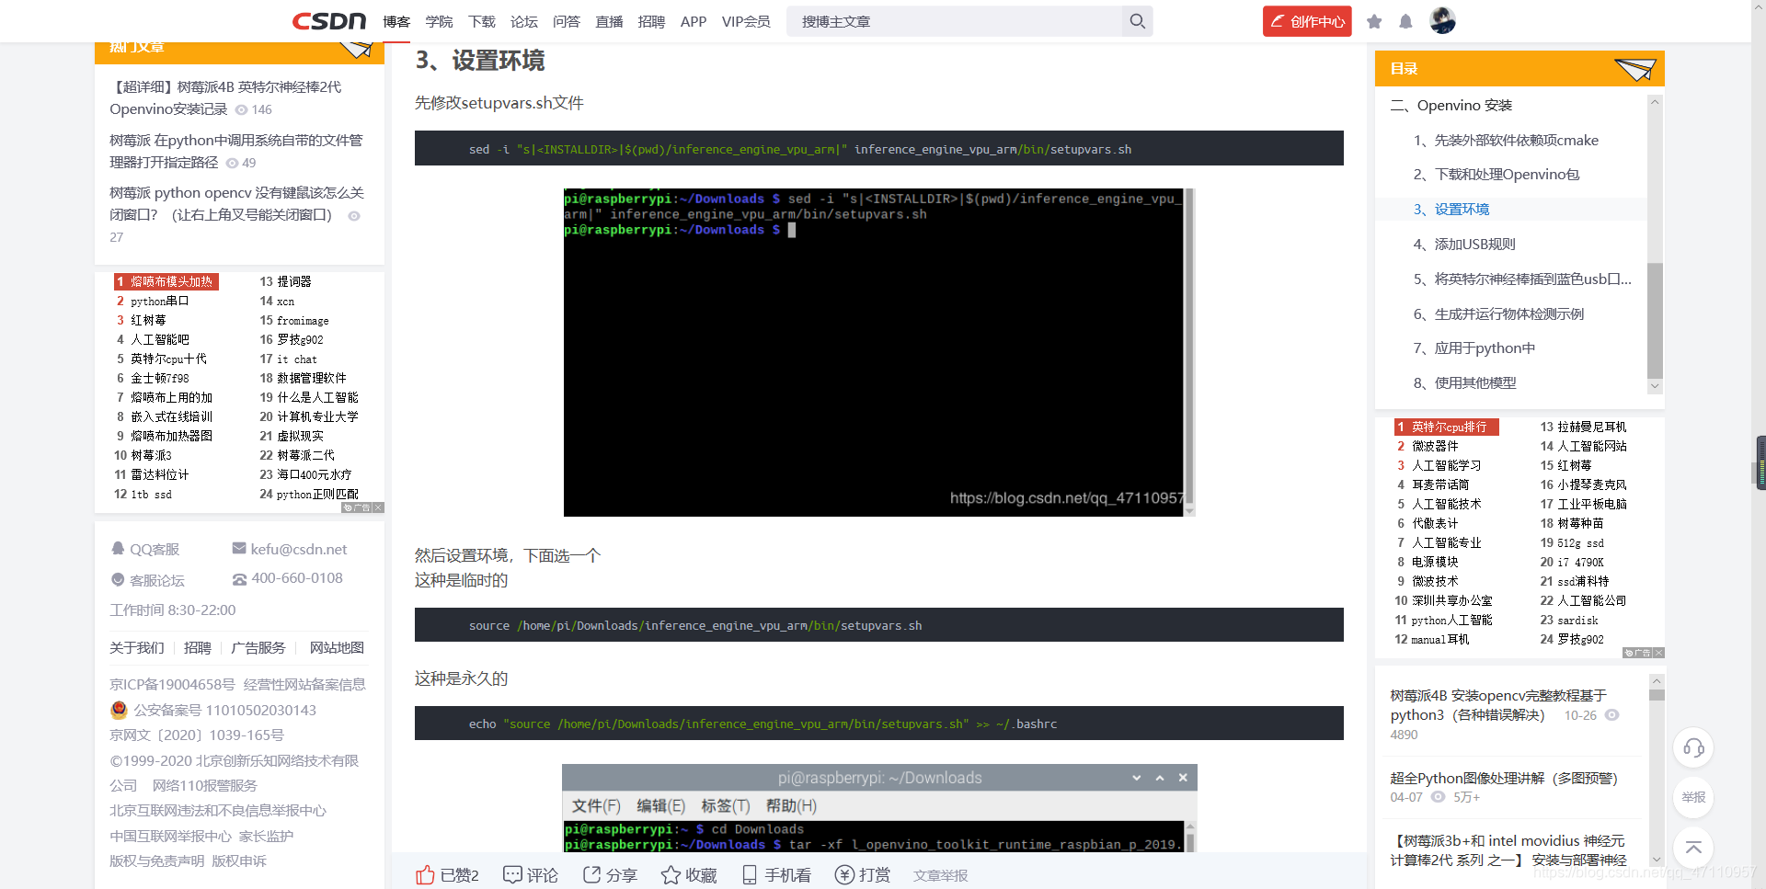This screenshot has width=1766, height=889.
Task: Close the left ad panel
Action: pyautogui.click(x=378, y=507)
